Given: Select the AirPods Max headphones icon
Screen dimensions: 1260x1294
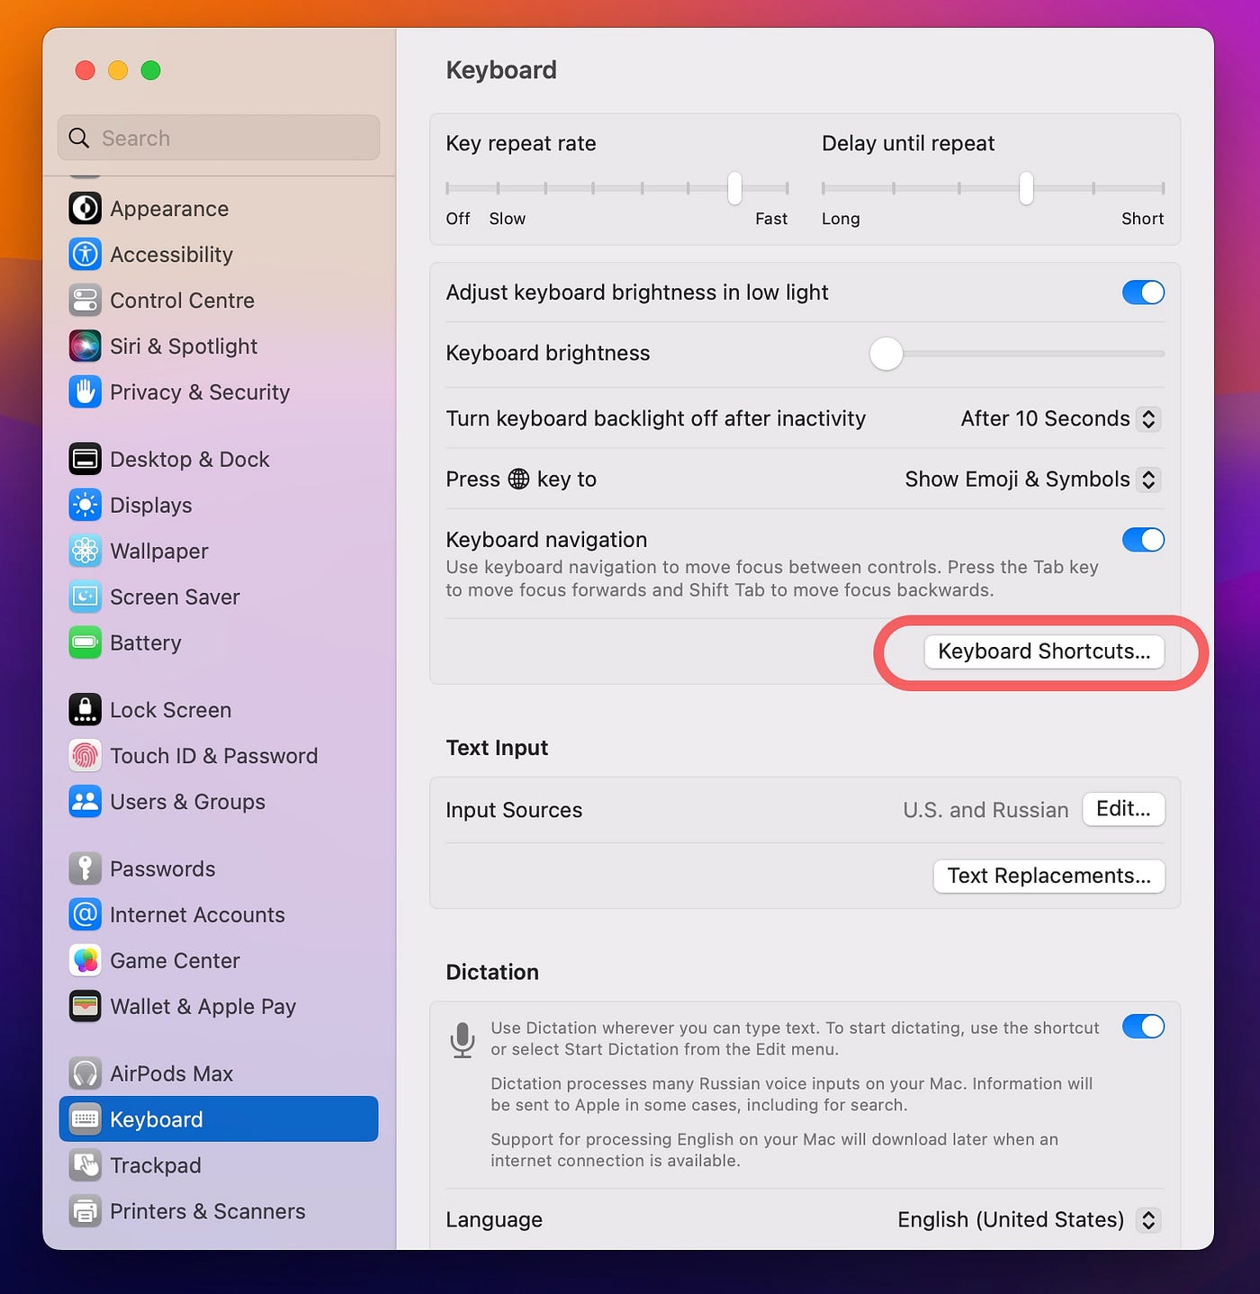Looking at the screenshot, I should [85, 1074].
